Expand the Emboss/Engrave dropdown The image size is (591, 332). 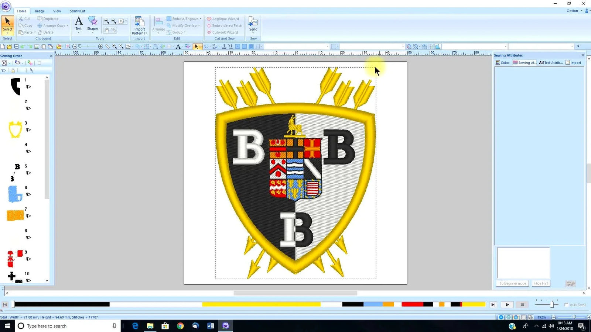(201, 19)
